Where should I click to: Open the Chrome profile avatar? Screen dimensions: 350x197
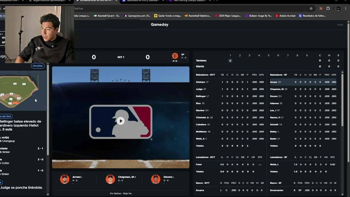(x=339, y=8)
